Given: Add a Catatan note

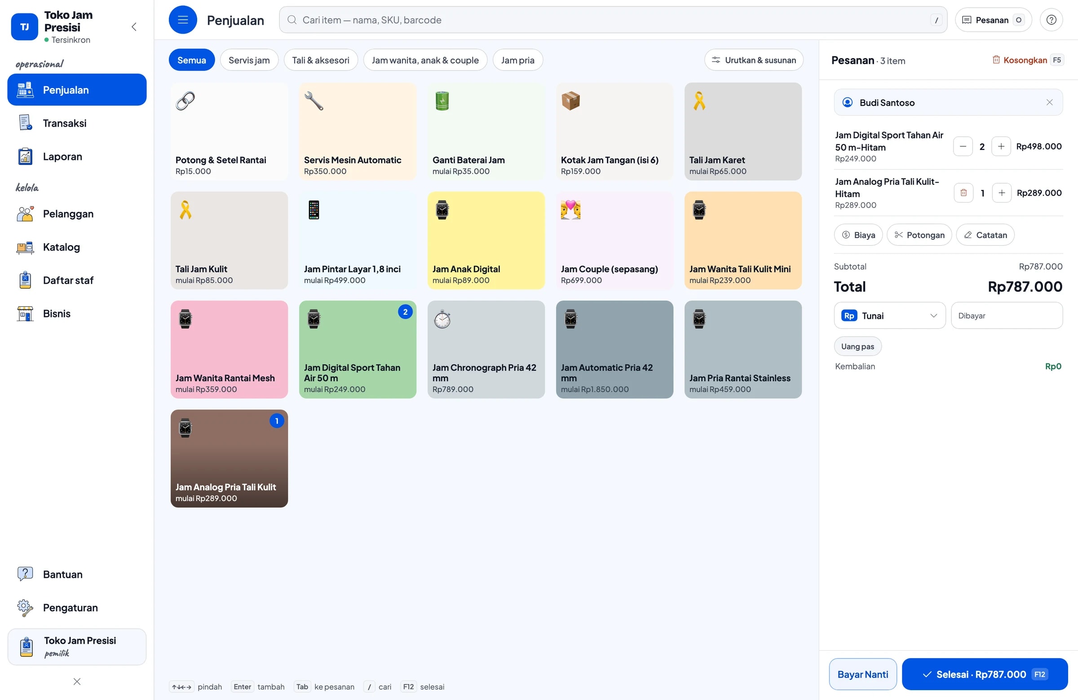Looking at the screenshot, I should click(985, 234).
